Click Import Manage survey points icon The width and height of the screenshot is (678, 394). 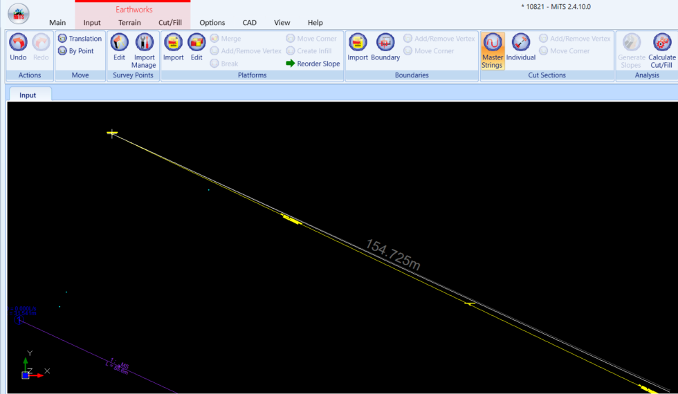[x=144, y=43]
